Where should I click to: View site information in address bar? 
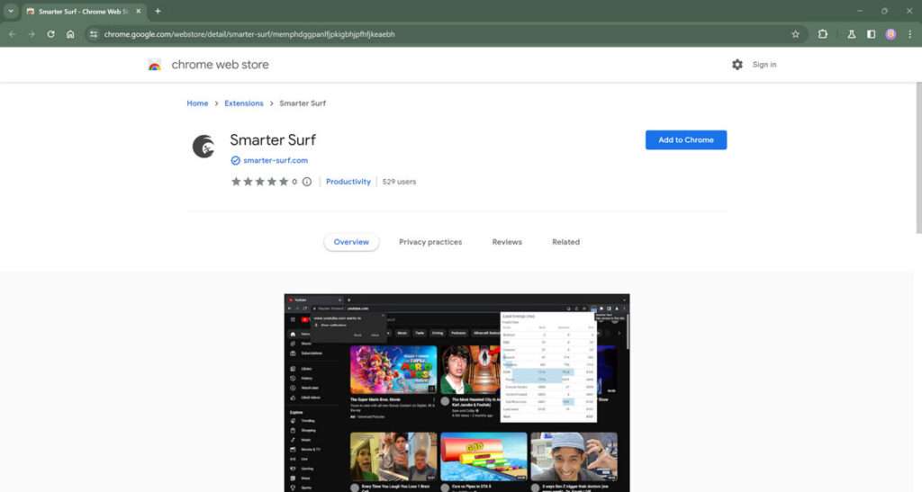[x=93, y=34]
